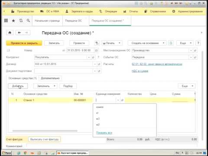
Task: Toggle dropdown arrow in Единица измерения cell
Action: [x=118, y=100]
